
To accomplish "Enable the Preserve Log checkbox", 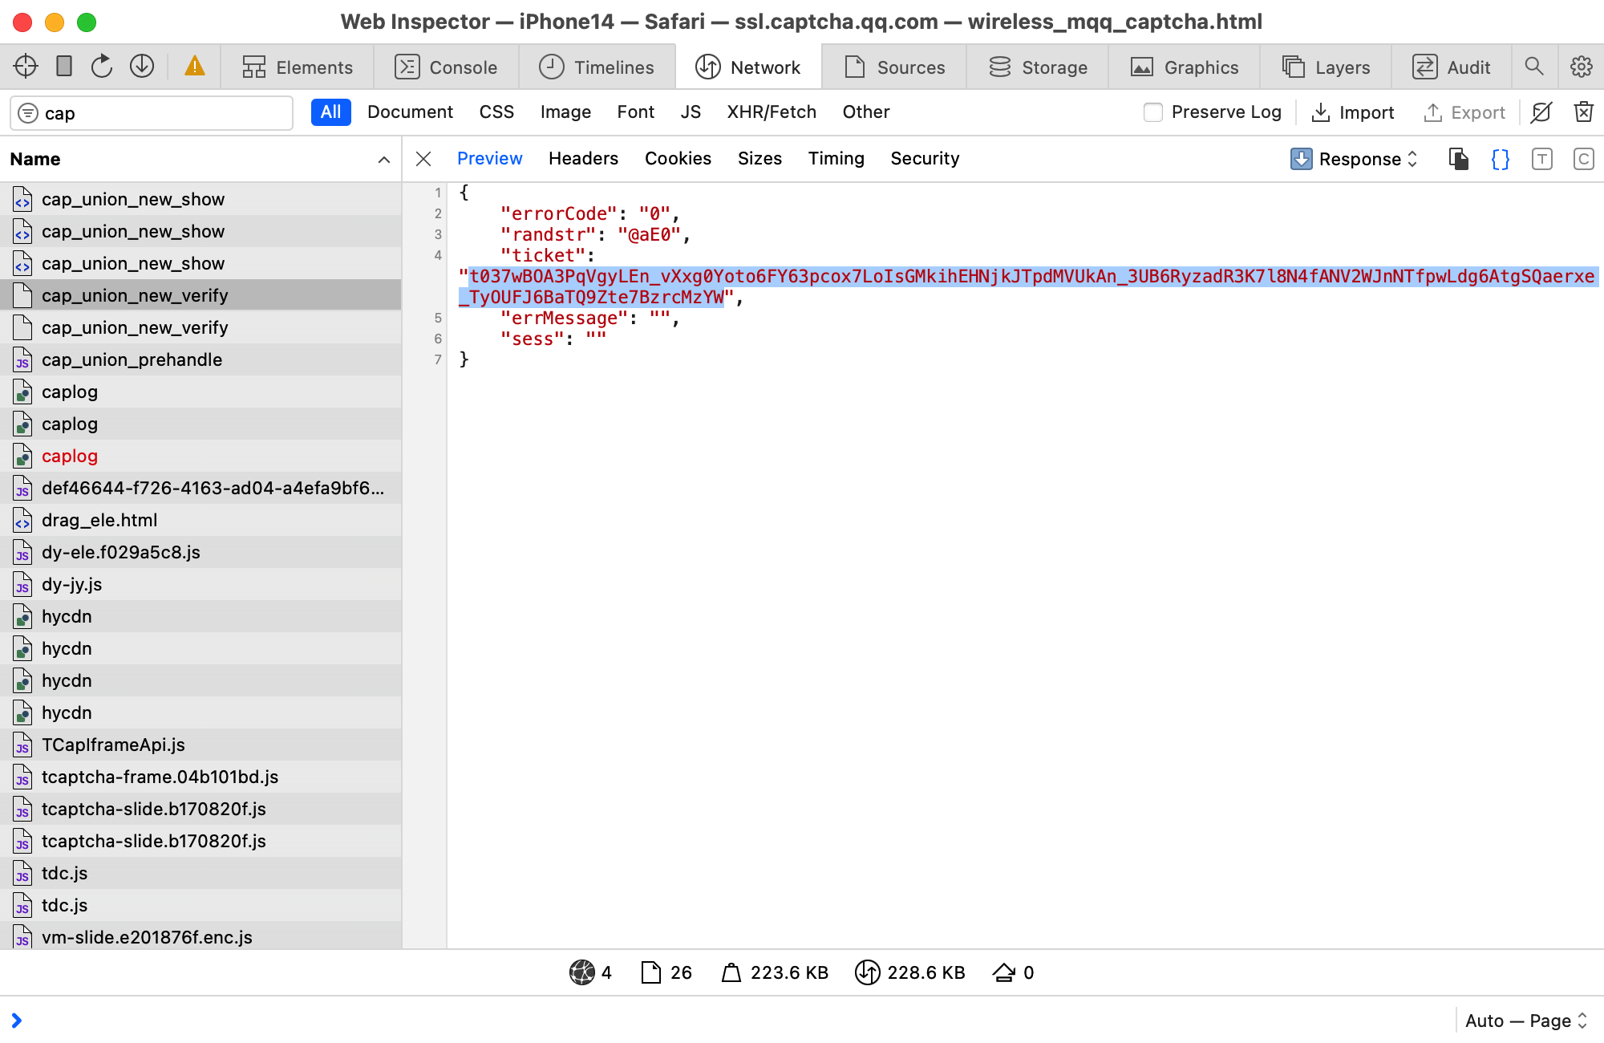I will click(1153, 112).
